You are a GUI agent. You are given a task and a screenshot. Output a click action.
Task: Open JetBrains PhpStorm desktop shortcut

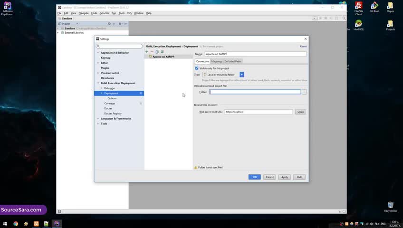pos(8,9)
